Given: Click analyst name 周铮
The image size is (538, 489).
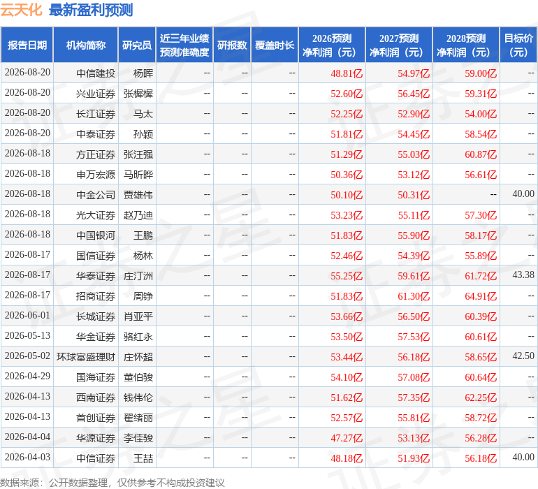Looking at the screenshot, I should [143, 295].
